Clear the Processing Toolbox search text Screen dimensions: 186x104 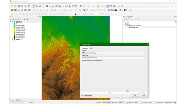pos(175,22)
